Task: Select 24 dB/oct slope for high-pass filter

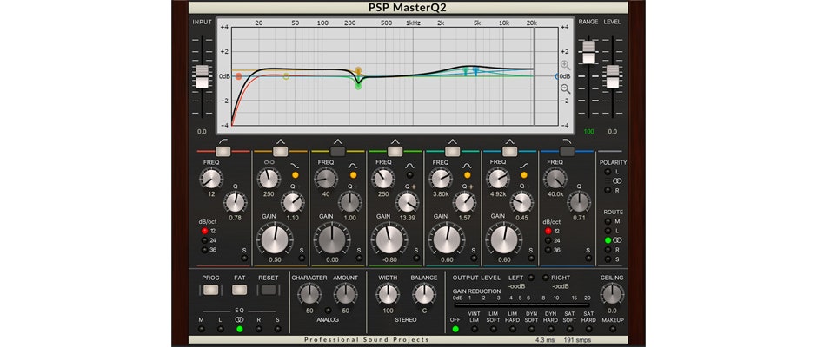Action: coord(204,240)
